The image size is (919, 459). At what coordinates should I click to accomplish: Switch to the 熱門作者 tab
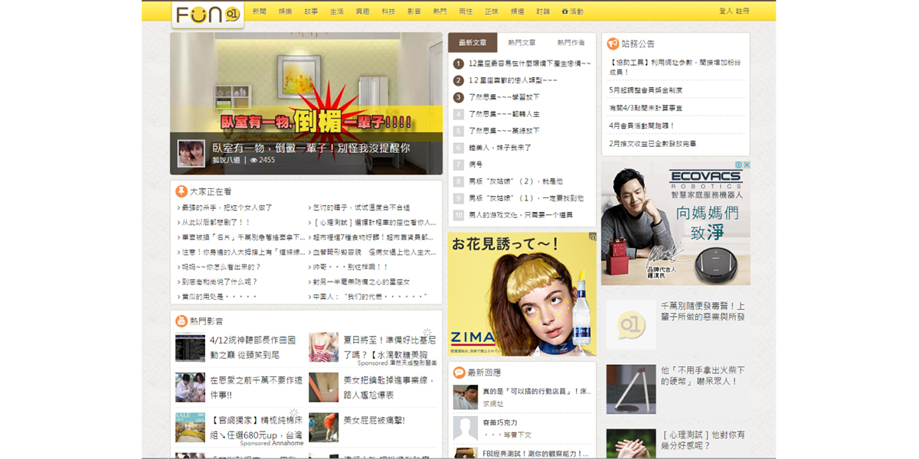click(571, 43)
